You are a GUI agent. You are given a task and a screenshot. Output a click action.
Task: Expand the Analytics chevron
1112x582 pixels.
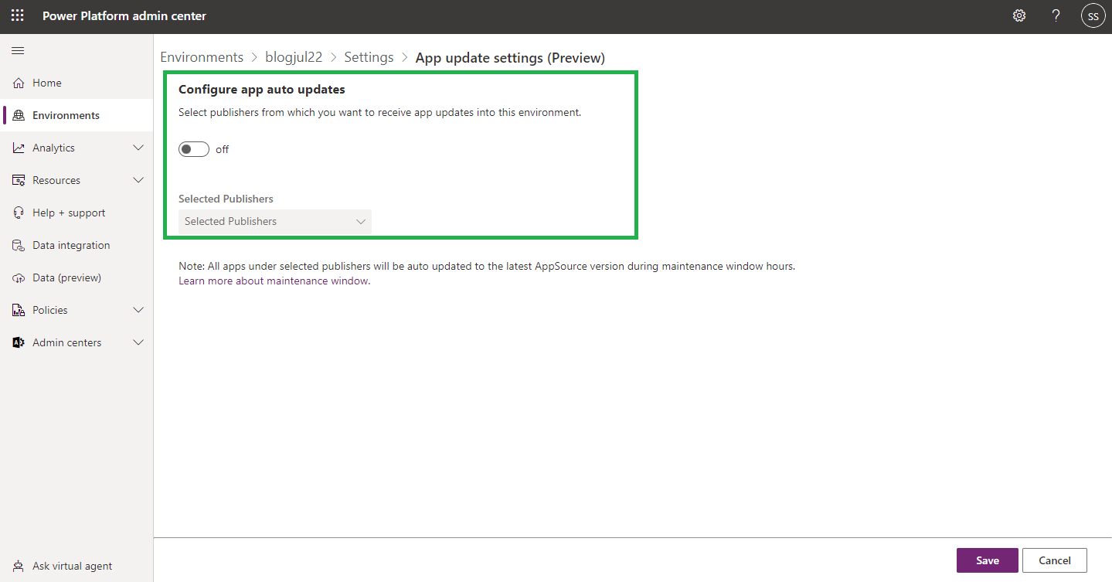(138, 148)
